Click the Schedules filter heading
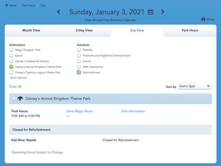This screenshot has height=166, width=221. pos(83,45)
